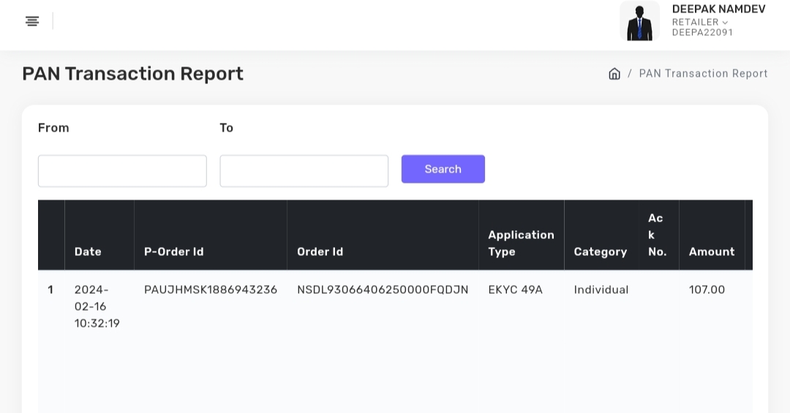Click the PAN Transaction Report page heading

click(132, 74)
